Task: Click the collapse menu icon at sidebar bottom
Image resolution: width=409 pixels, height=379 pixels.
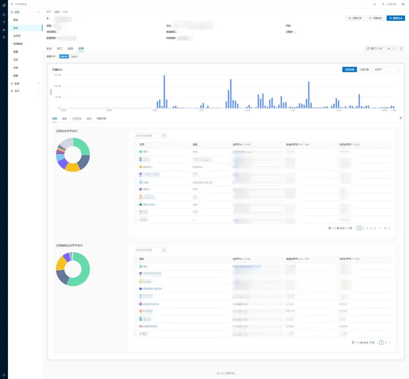Action: (x=4, y=375)
